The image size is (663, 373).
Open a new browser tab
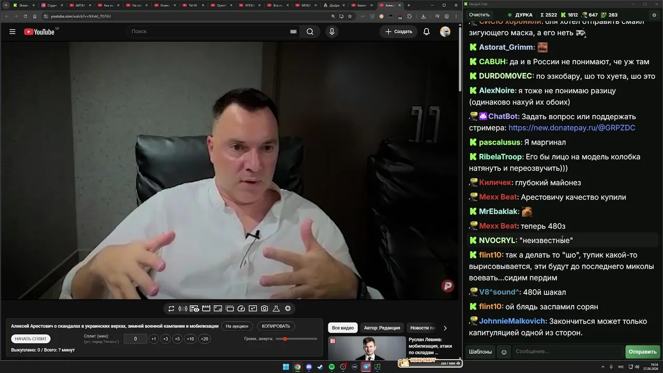[409, 5]
